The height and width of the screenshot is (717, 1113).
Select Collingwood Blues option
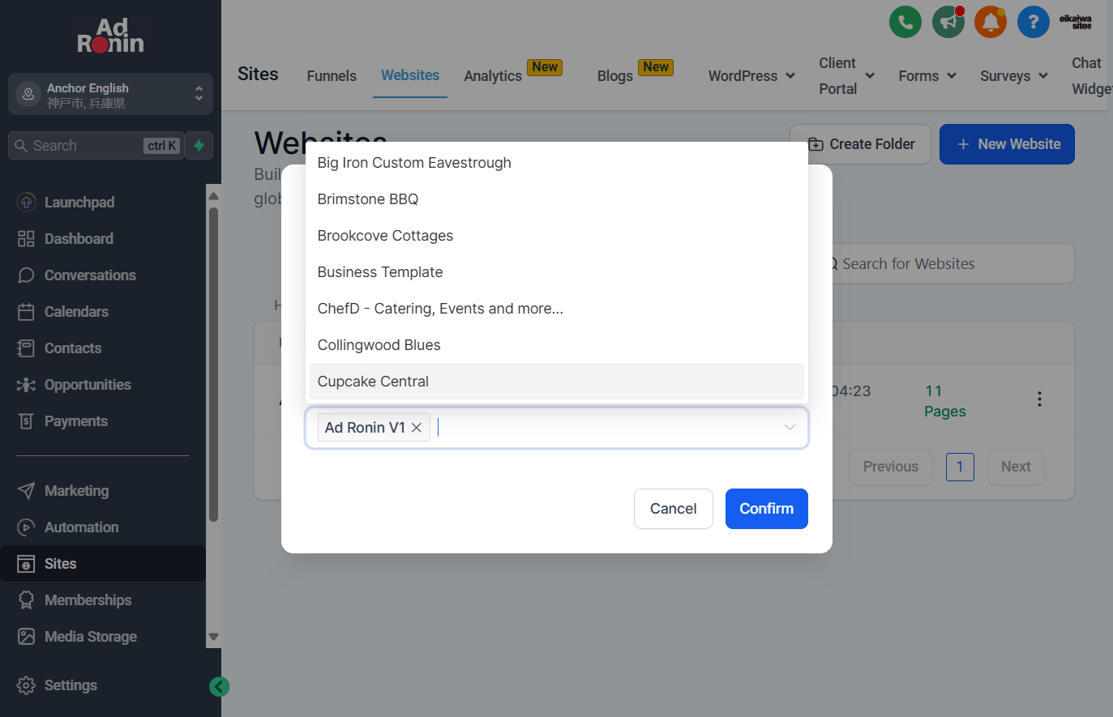(557, 345)
